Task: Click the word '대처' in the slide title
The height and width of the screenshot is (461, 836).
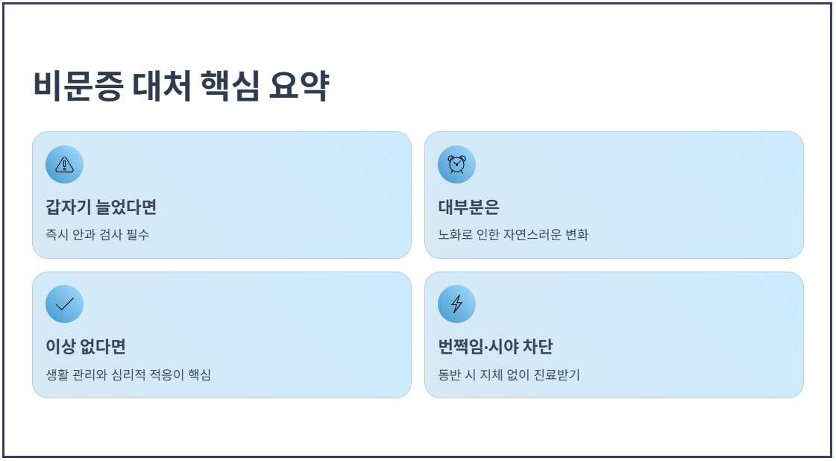Action: coord(162,85)
